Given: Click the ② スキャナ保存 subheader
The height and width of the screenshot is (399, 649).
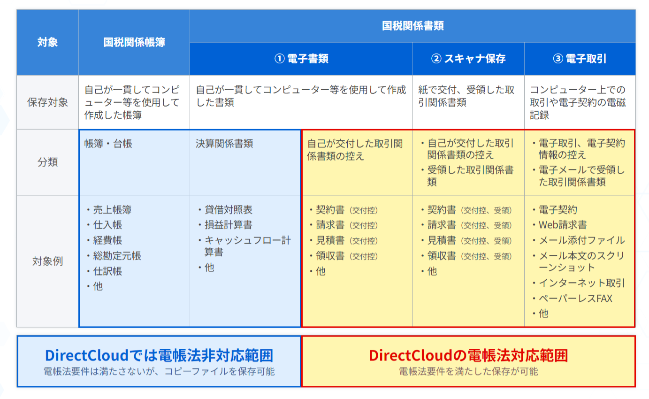Looking at the screenshot, I should click(x=468, y=59).
